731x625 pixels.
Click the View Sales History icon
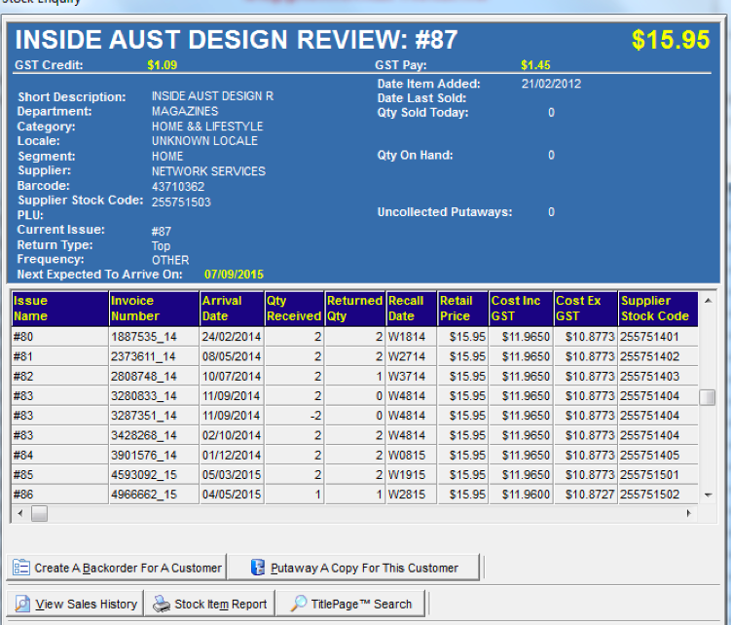click(x=22, y=604)
